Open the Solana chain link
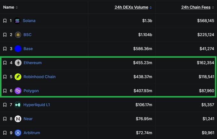The width and height of the screenshot is (217, 139). pyautogui.click(x=29, y=21)
